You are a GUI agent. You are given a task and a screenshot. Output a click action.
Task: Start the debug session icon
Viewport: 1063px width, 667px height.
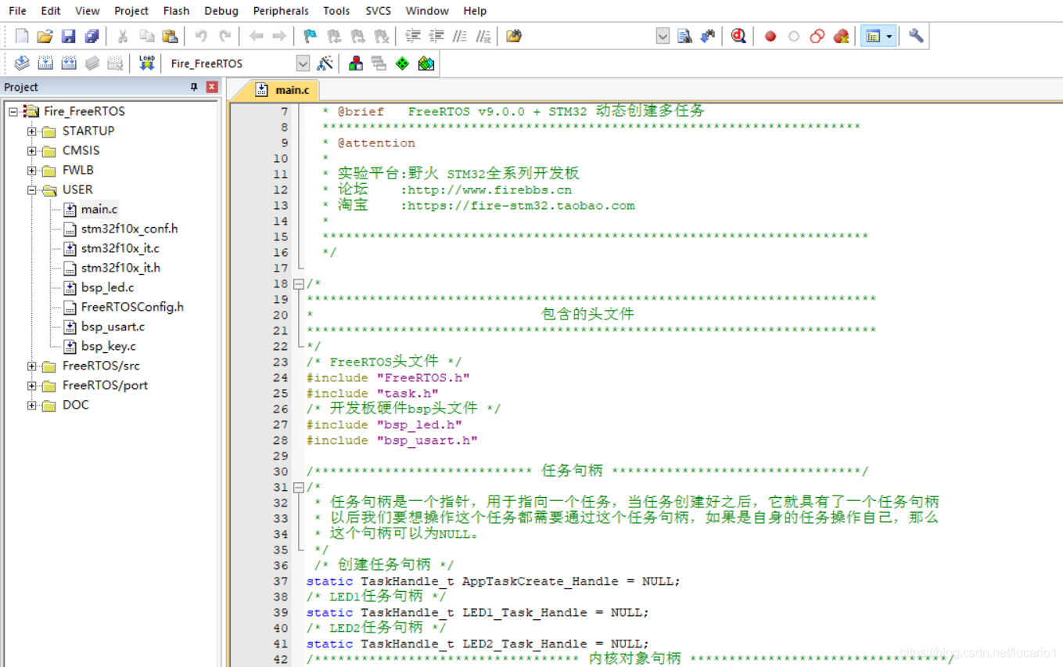click(x=738, y=36)
